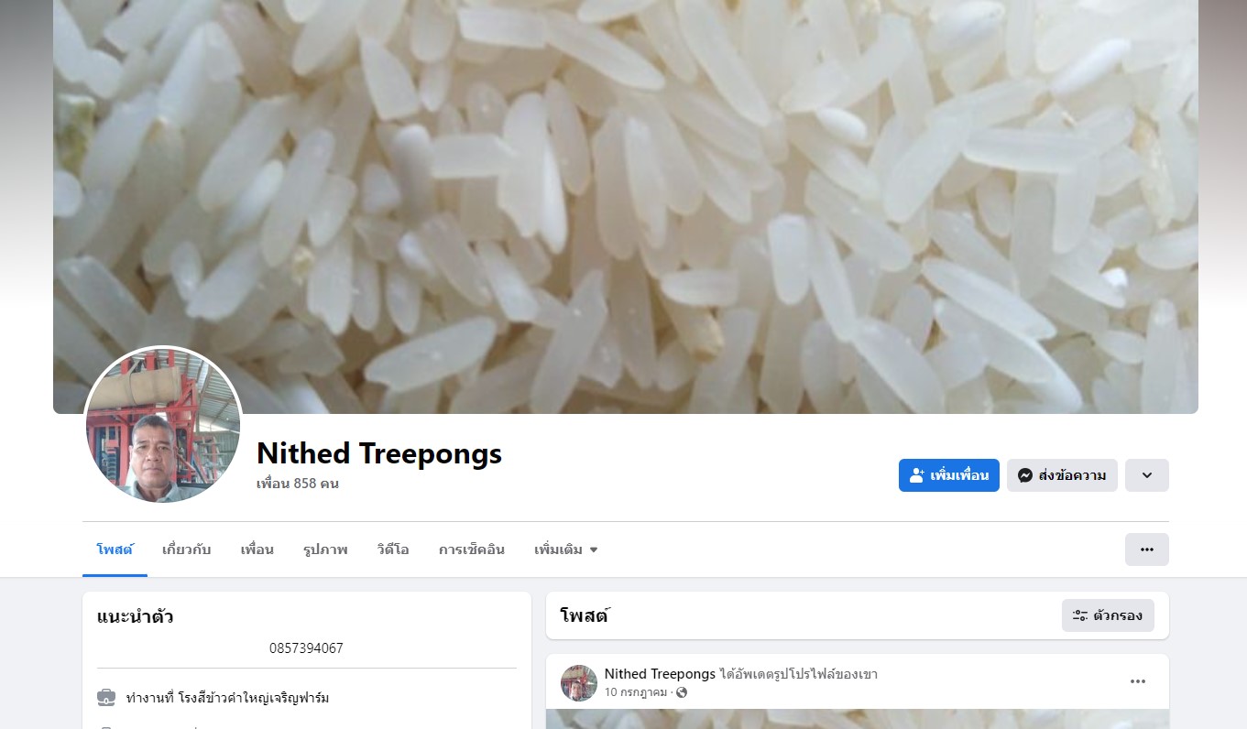Open the ตัวกรอง post filter

[x=1108, y=615]
